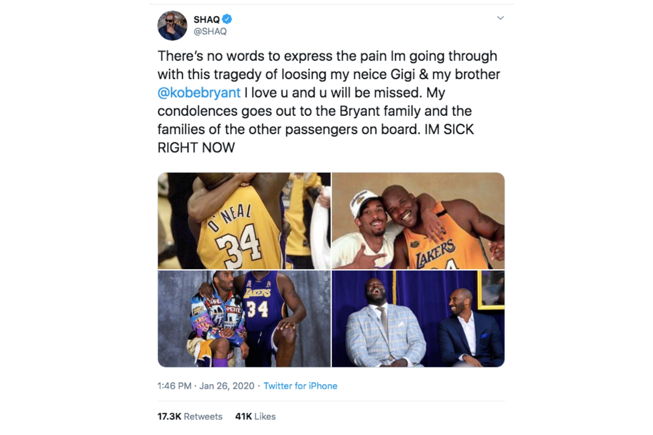Click the 1:46 PM timestamp
The image size is (653, 435).
pos(174,386)
